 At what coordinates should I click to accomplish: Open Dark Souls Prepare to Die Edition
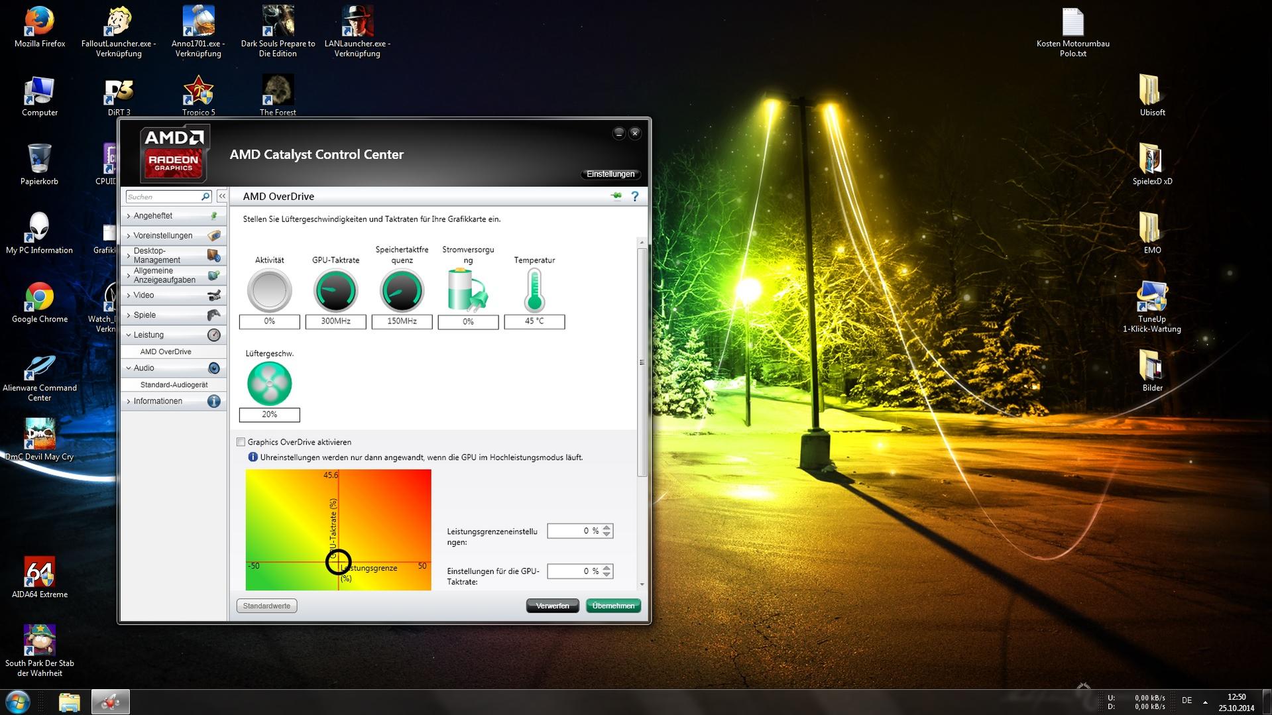point(278,31)
